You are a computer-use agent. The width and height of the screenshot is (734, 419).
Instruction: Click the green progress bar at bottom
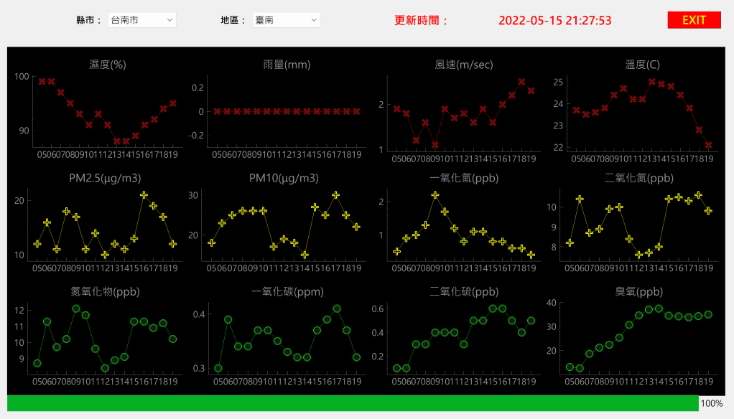pos(352,403)
